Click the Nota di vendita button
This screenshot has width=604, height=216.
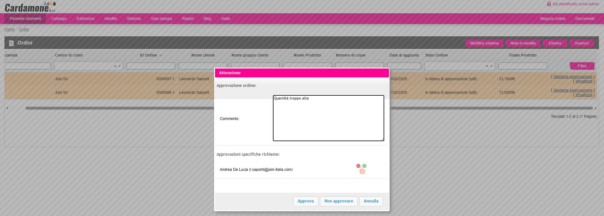click(523, 43)
